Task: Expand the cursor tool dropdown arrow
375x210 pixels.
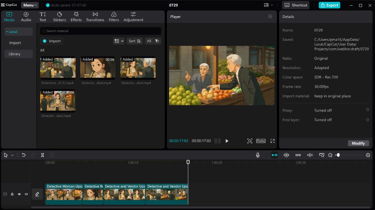Action: point(12,155)
